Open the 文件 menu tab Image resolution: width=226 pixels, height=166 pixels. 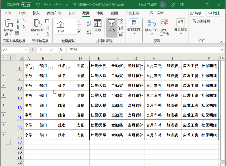[x=7, y=13]
